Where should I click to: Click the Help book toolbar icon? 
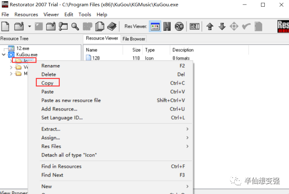pyautogui.click(x=112, y=26)
